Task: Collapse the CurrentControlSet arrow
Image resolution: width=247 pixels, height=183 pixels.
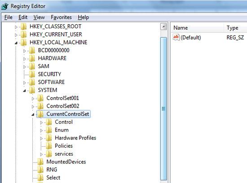Action: [33, 114]
